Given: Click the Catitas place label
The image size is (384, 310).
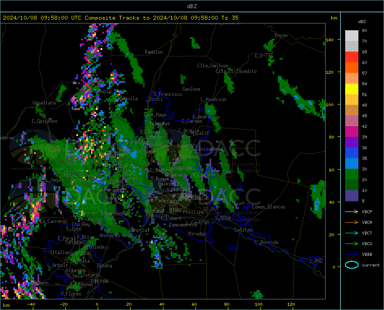Looking at the screenshot, I should coord(243,230).
